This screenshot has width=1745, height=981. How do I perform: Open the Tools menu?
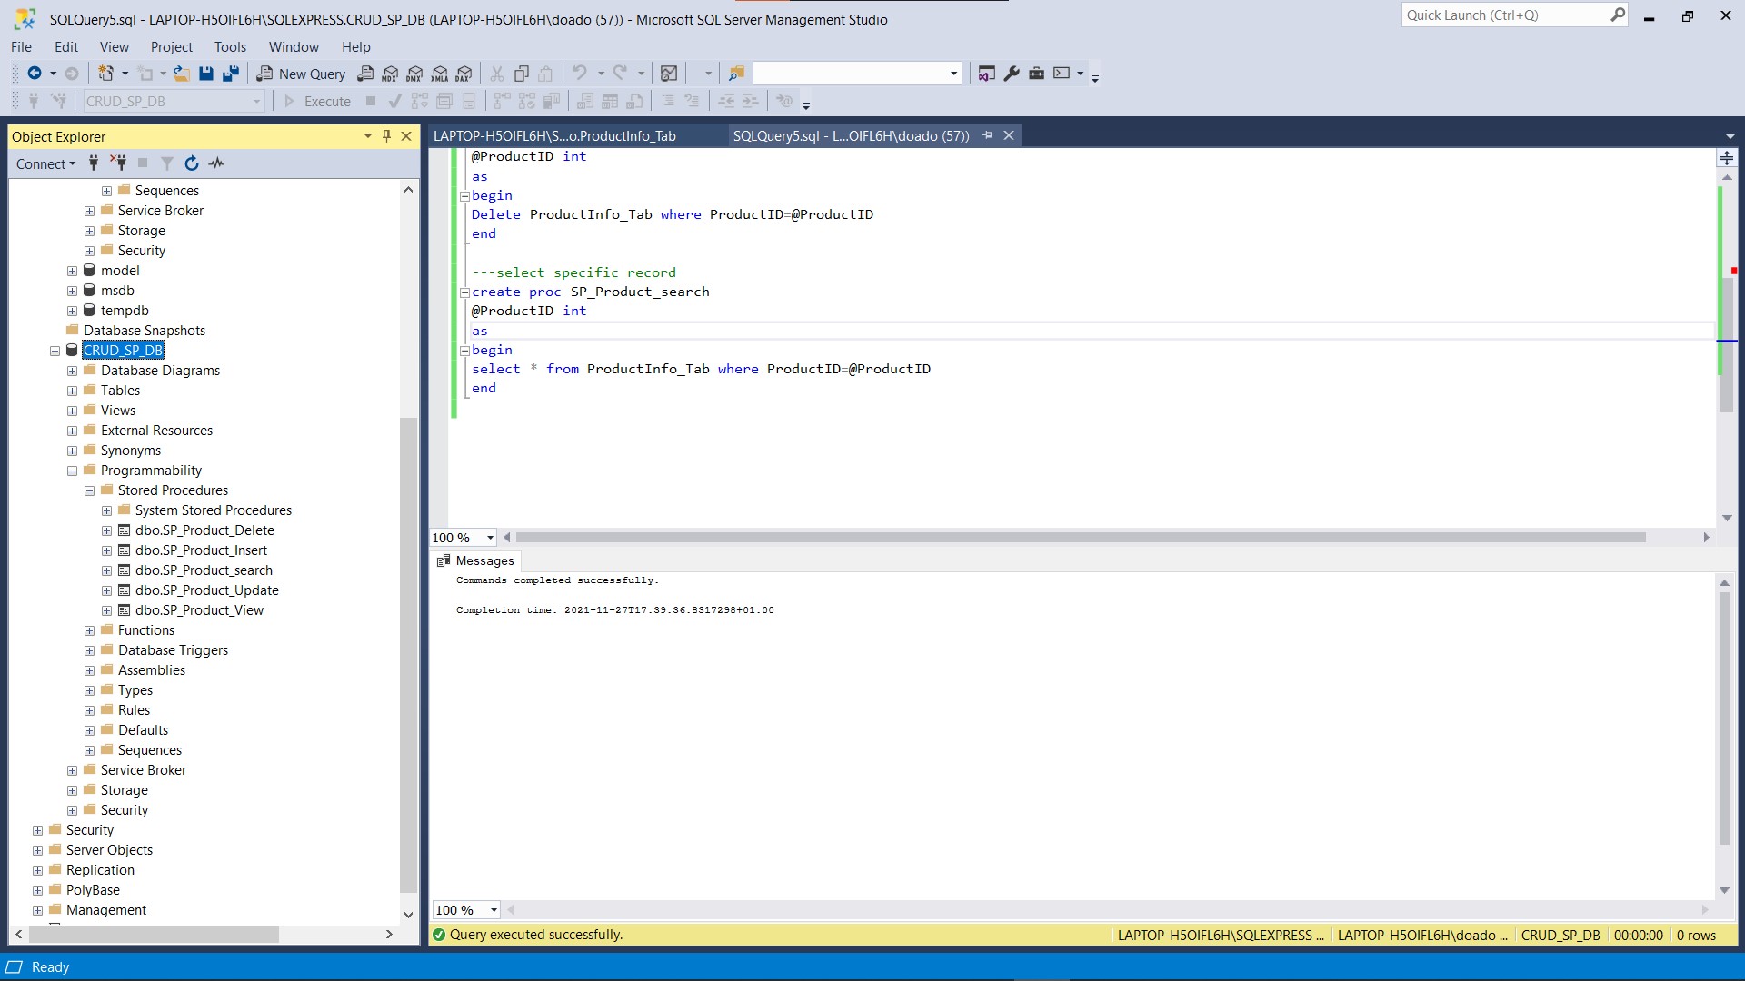(x=230, y=46)
